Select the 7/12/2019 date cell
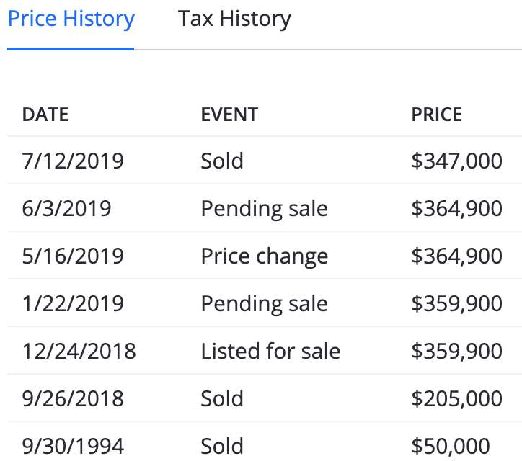 73,161
